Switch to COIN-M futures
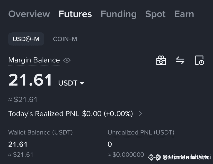This screenshot has height=164, width=213. click(65, 39)
